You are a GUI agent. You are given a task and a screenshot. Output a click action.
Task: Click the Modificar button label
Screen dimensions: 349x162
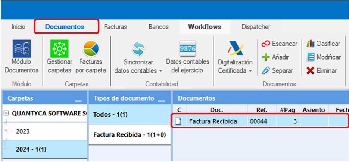point(329,57)
